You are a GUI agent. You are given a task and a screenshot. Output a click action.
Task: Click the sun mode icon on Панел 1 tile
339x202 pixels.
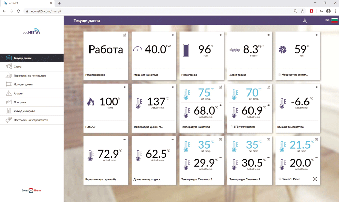click(x=315, y=178)
